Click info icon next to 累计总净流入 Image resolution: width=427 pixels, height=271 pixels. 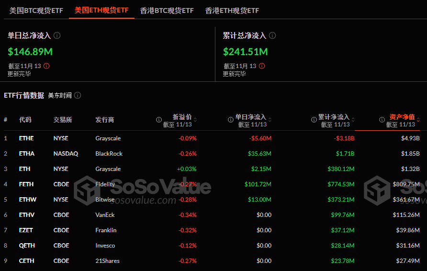coord(272,35)
